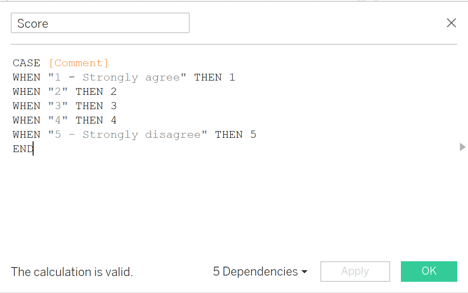Click the result value 5 on last WHEN line
Image resolution: width=468 pixels, height=293 pixels.
[253, 135]
